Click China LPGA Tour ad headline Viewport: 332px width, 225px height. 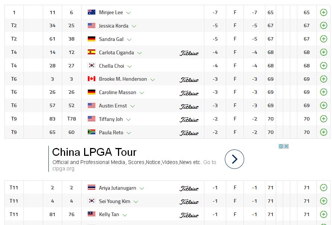pyautogui.click(x=94, y=152)
